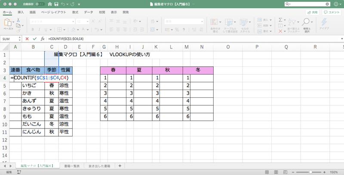
Task: Click the Cut scissors icon
Action: point(18,20)
